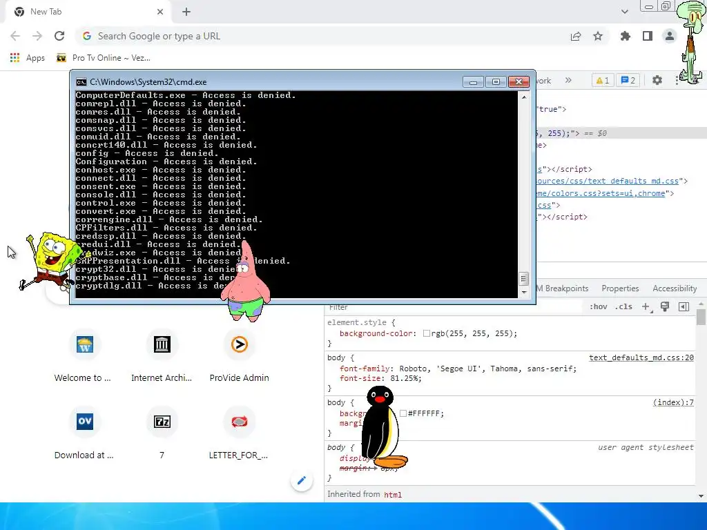The height and width of the screenshot is (530, 707).
Task: Open a new tab with plus button
Action: (186, 12)
